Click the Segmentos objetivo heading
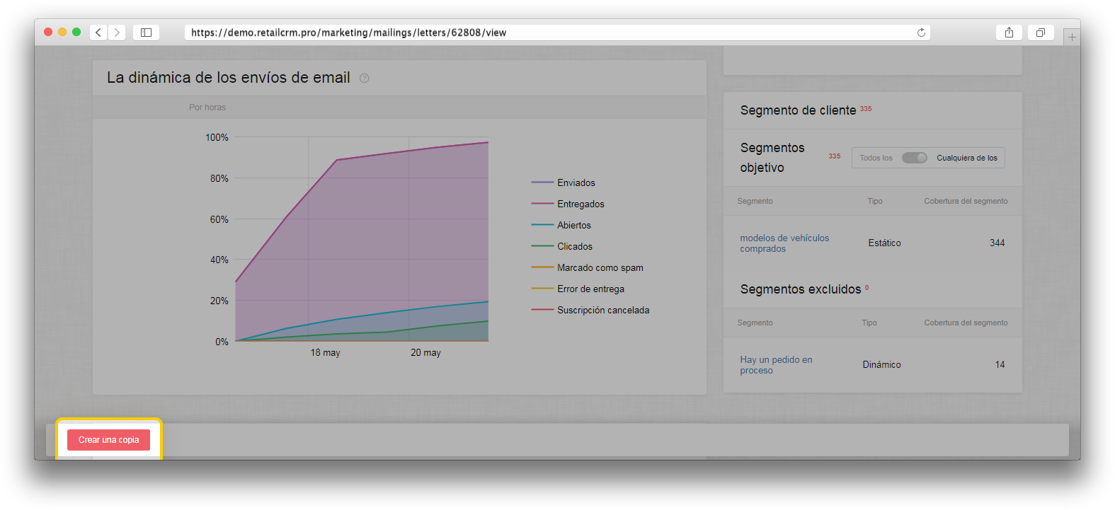The height and width of the screenshot is (510, 1115). coord(772,158)
